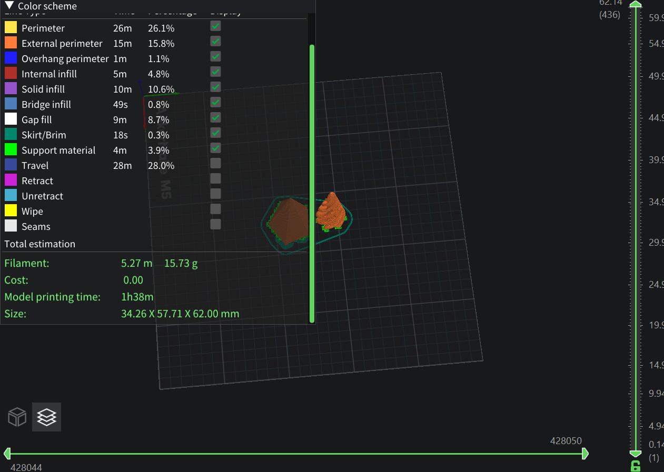Hide Bridge infill in the preview
This screenshot has height=472, width=664.
[x=215, y=103]
